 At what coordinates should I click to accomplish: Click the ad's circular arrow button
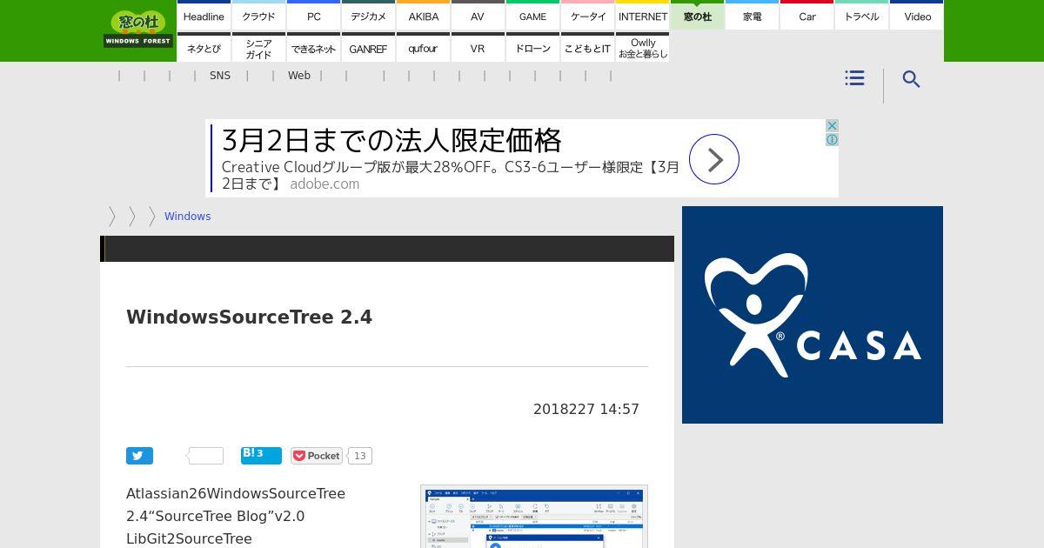tap(714, 159)
